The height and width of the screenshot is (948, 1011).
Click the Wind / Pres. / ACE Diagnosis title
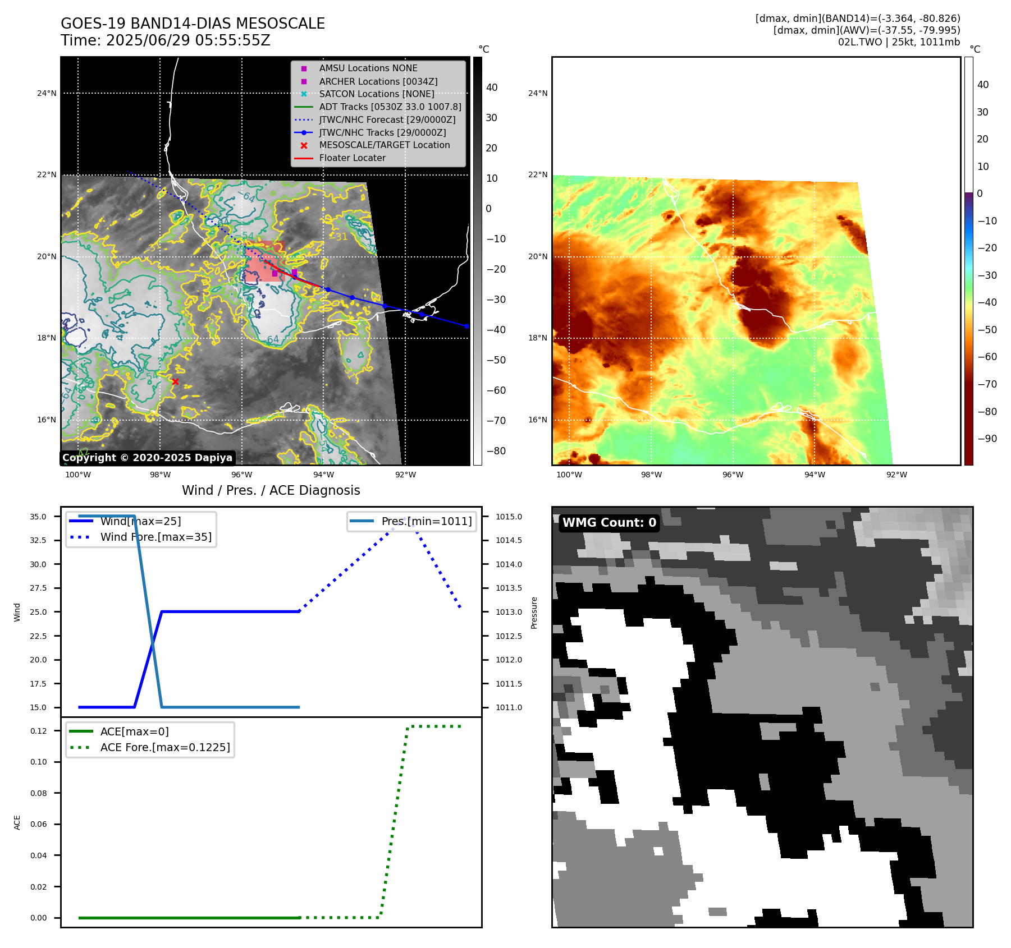(271, 490)
